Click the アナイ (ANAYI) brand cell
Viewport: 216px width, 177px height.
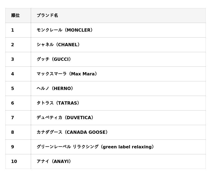[54, 161]
